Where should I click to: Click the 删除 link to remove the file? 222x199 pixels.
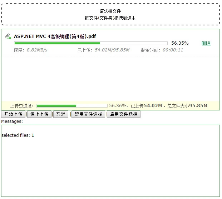point(206,43)
